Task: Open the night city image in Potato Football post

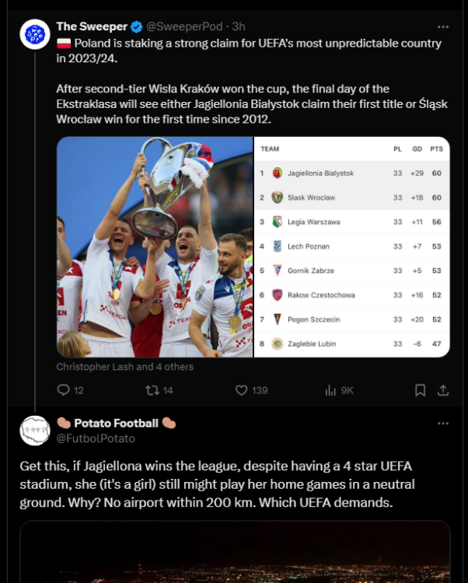Action: point(234,552)
